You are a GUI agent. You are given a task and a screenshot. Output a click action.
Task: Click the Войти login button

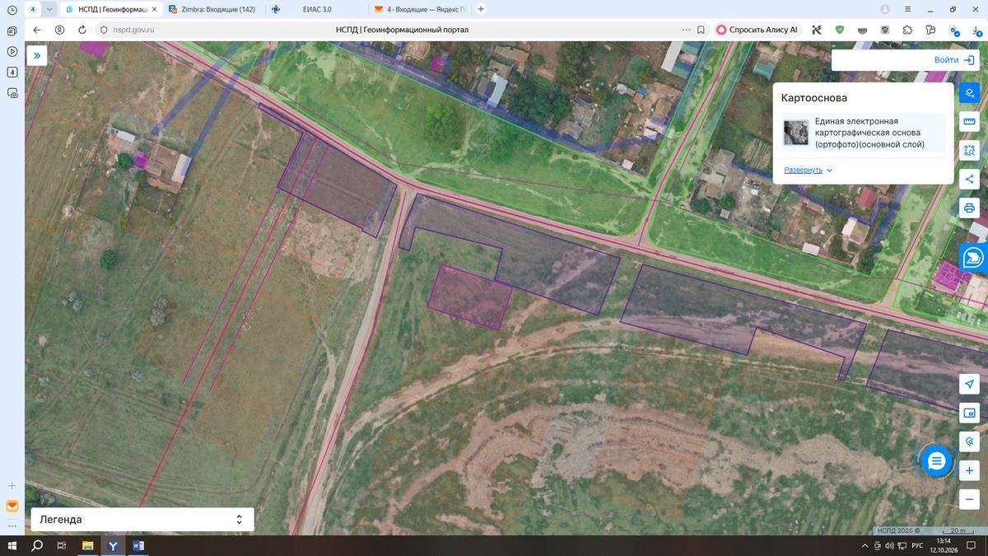[x=954, y=60]
